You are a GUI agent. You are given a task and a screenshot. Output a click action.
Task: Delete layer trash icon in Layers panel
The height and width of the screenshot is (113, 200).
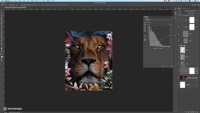pos(197,112)
